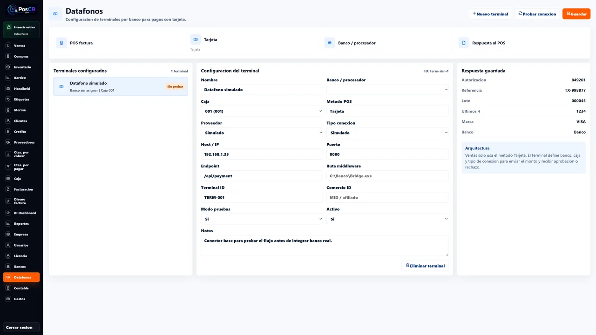Screen dimensions: 596x335
Task: Click the reference value TX-998877
Action: (575, 90)
